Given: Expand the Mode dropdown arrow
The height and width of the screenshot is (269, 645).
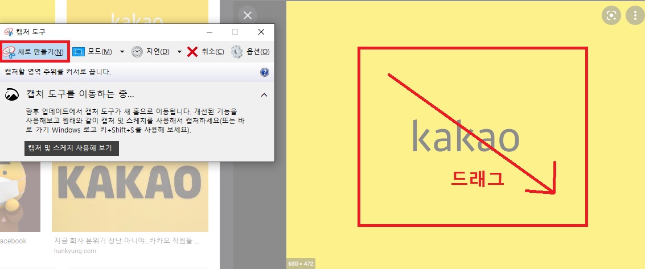Looking at the screenshot, I should (x=122, y=52).
